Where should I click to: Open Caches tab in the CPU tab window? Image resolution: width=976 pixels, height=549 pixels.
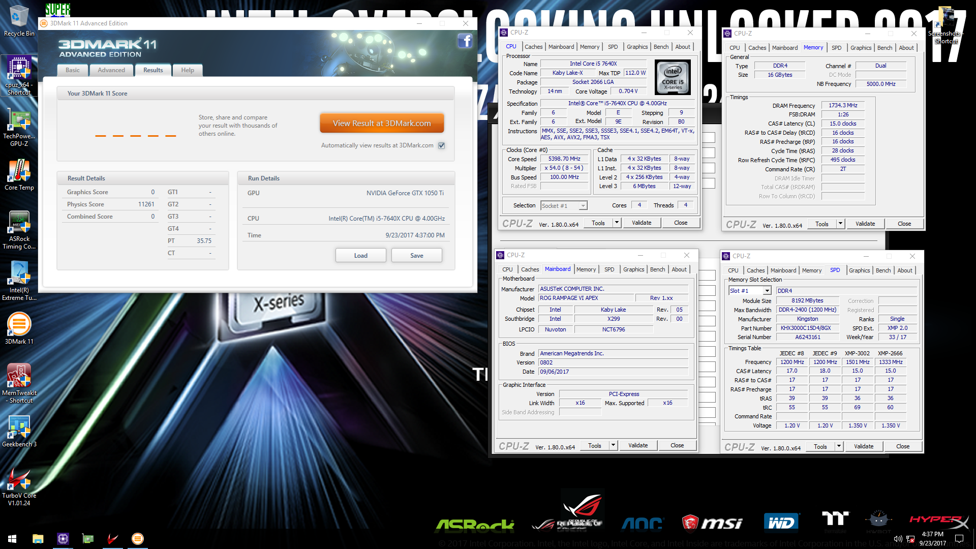coord(533,47)
